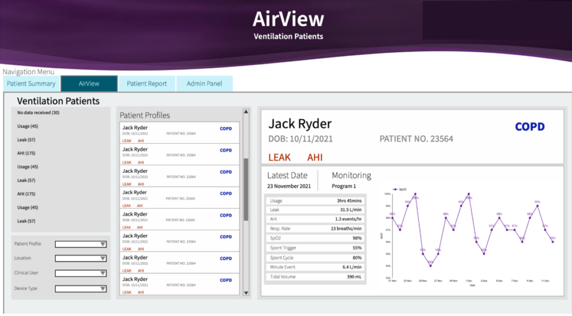
Task: Click the Program 1 value
Action: coord(344,186)
